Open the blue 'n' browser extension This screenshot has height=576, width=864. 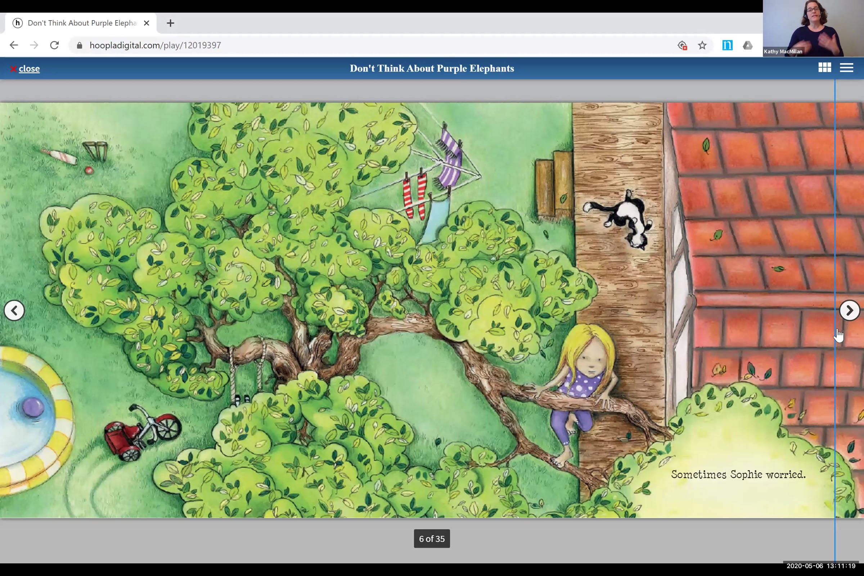point(727,45)
